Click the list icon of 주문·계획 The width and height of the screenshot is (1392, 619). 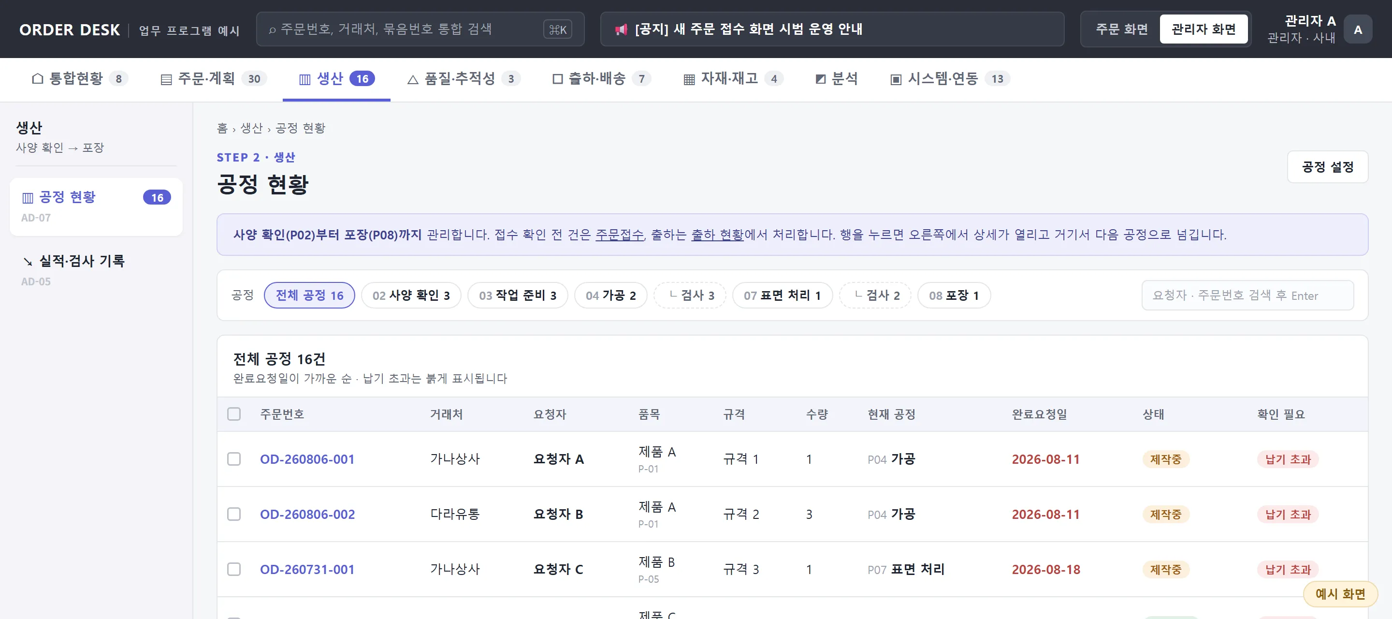pyautogui.click(x=166, y=79)
